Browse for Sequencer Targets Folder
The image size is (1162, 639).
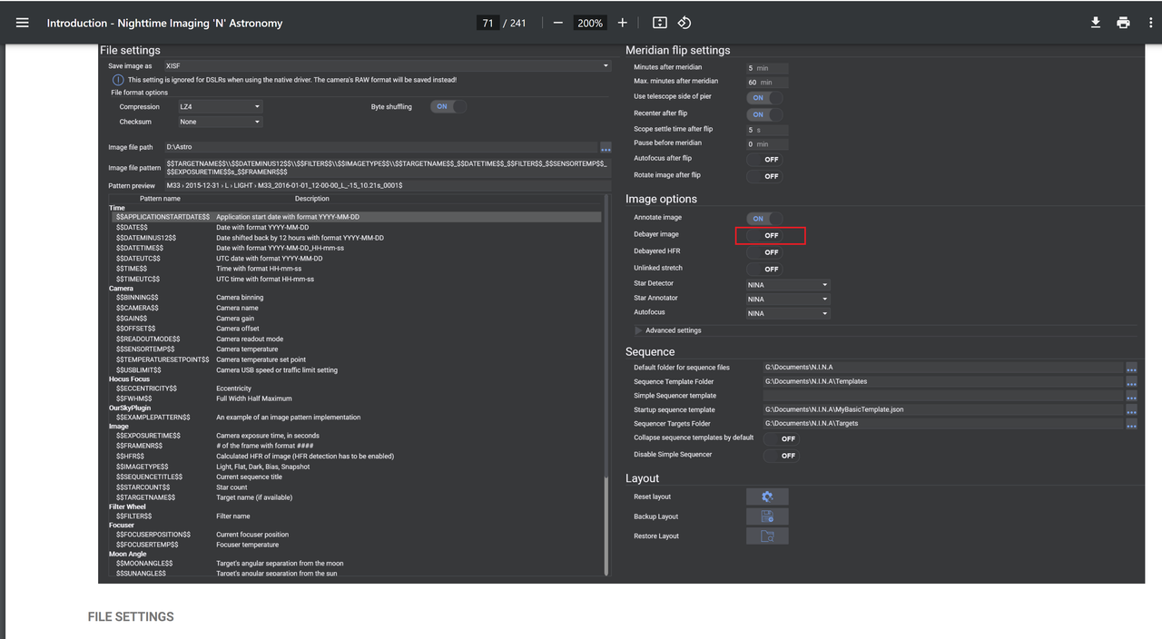(x=1131, y=424)
